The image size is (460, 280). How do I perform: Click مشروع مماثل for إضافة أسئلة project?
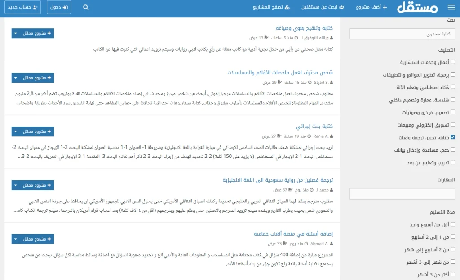pyautogui.click(x=37, y=239)
